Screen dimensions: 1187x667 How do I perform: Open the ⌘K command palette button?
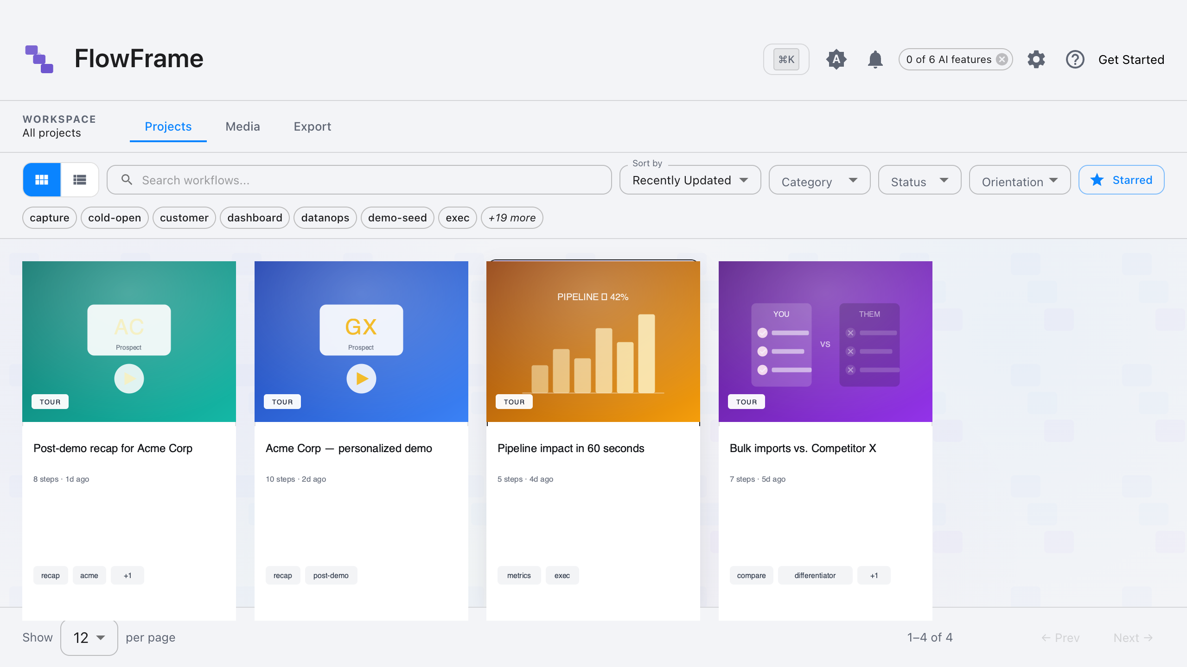coord(786,59)
